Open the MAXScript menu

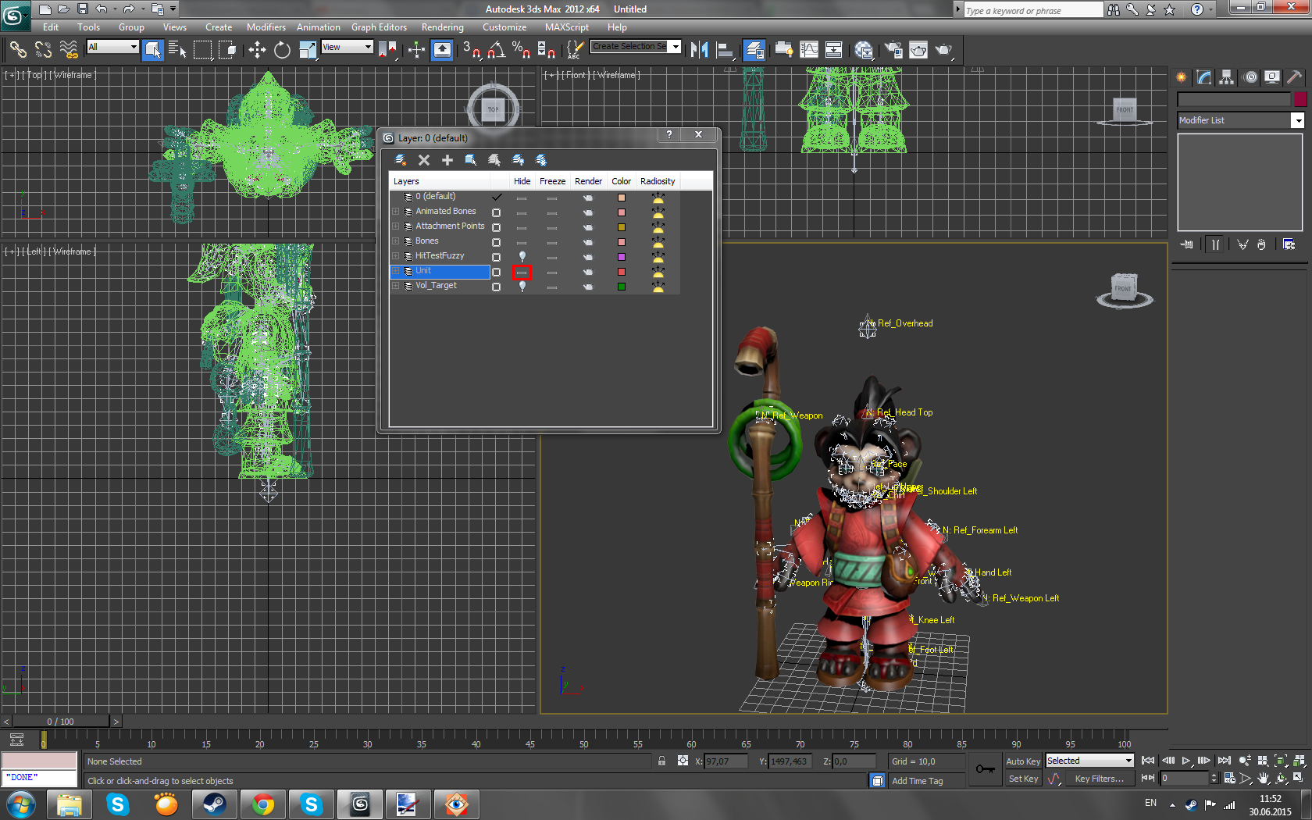[567, 27]
